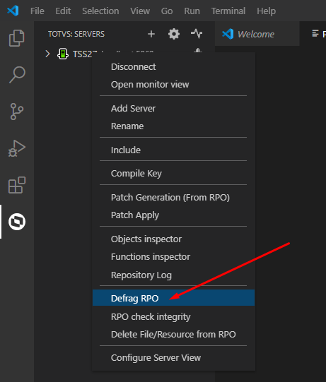Open the Run and Debug view
This screenshot has width=326, height=382.
[x=17, y=148]
